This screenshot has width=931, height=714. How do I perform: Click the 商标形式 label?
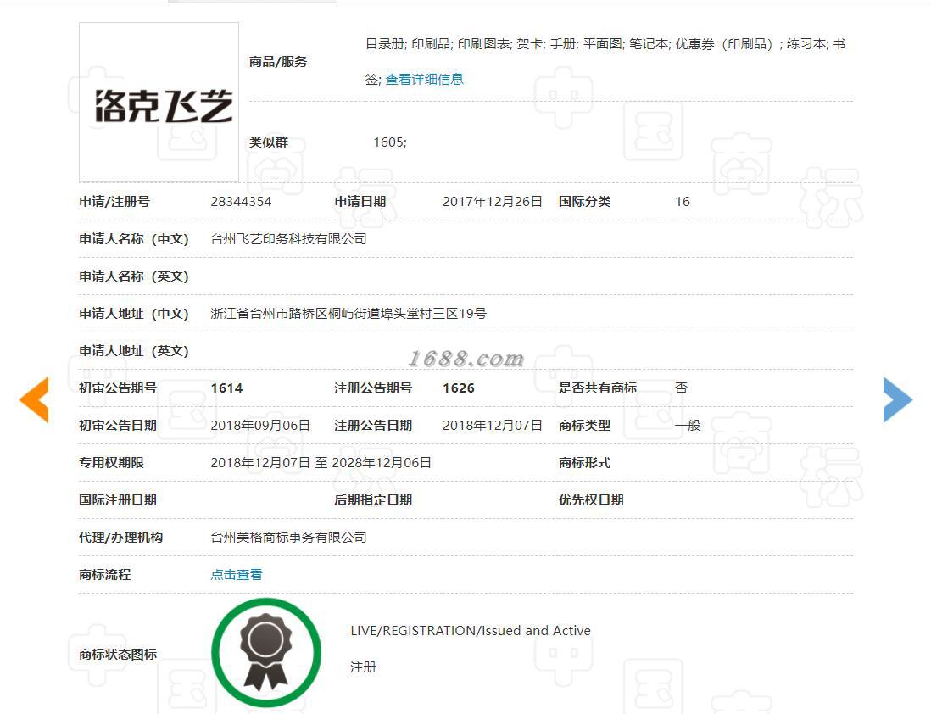(x=584, y=463)
